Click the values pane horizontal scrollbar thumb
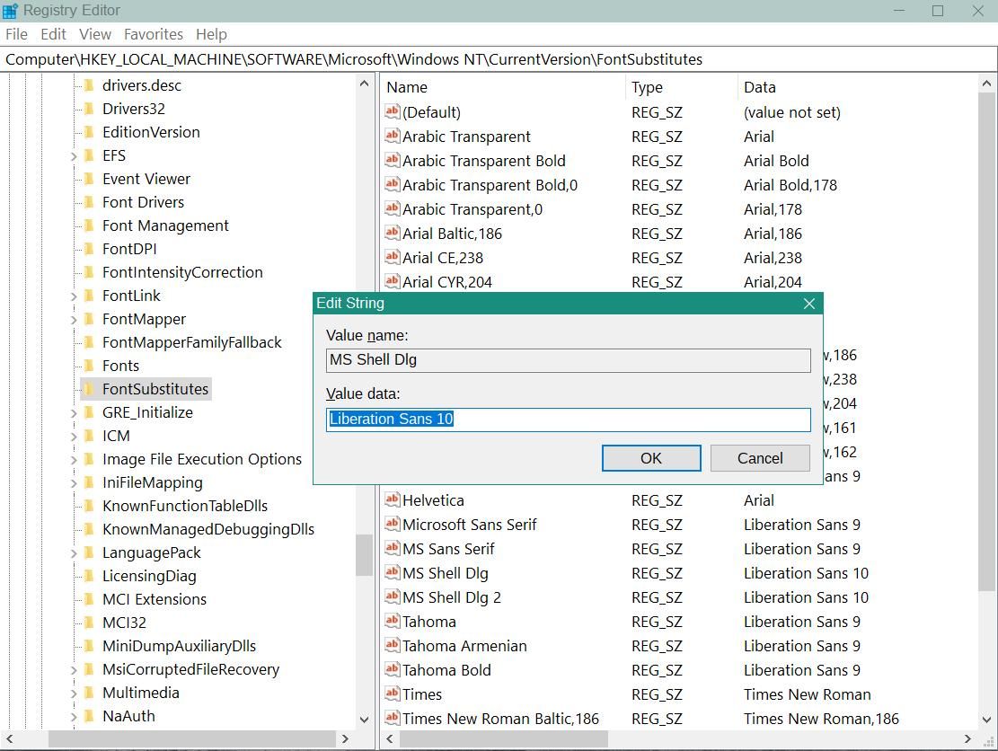Screen dimensions: 998x751 pyautogui.click(x=503, y=739)
